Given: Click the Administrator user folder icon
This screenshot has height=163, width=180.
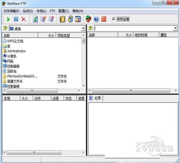Looking at the screenshot, I should [5, 51].
